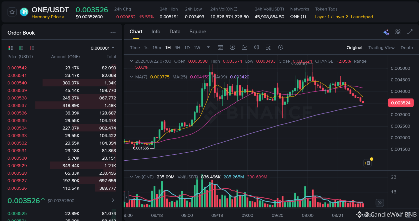The image size is (419, 221).
Task: Open the chart layout grid icon
Action: click(x=398, y=32)
